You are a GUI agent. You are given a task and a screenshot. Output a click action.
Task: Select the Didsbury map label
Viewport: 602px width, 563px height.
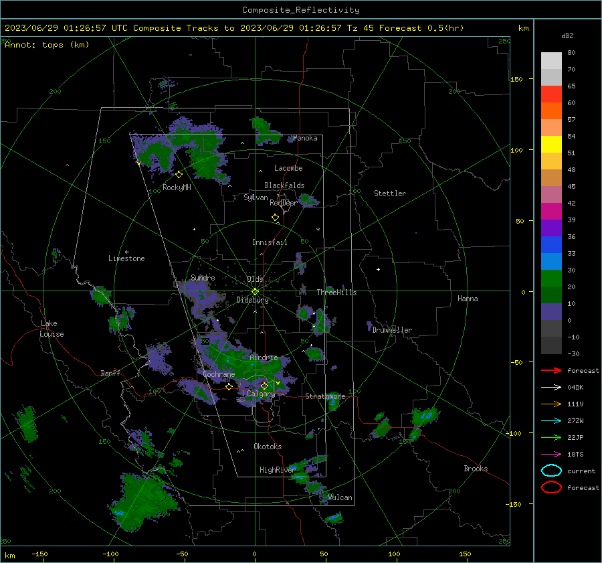[252, 300]
